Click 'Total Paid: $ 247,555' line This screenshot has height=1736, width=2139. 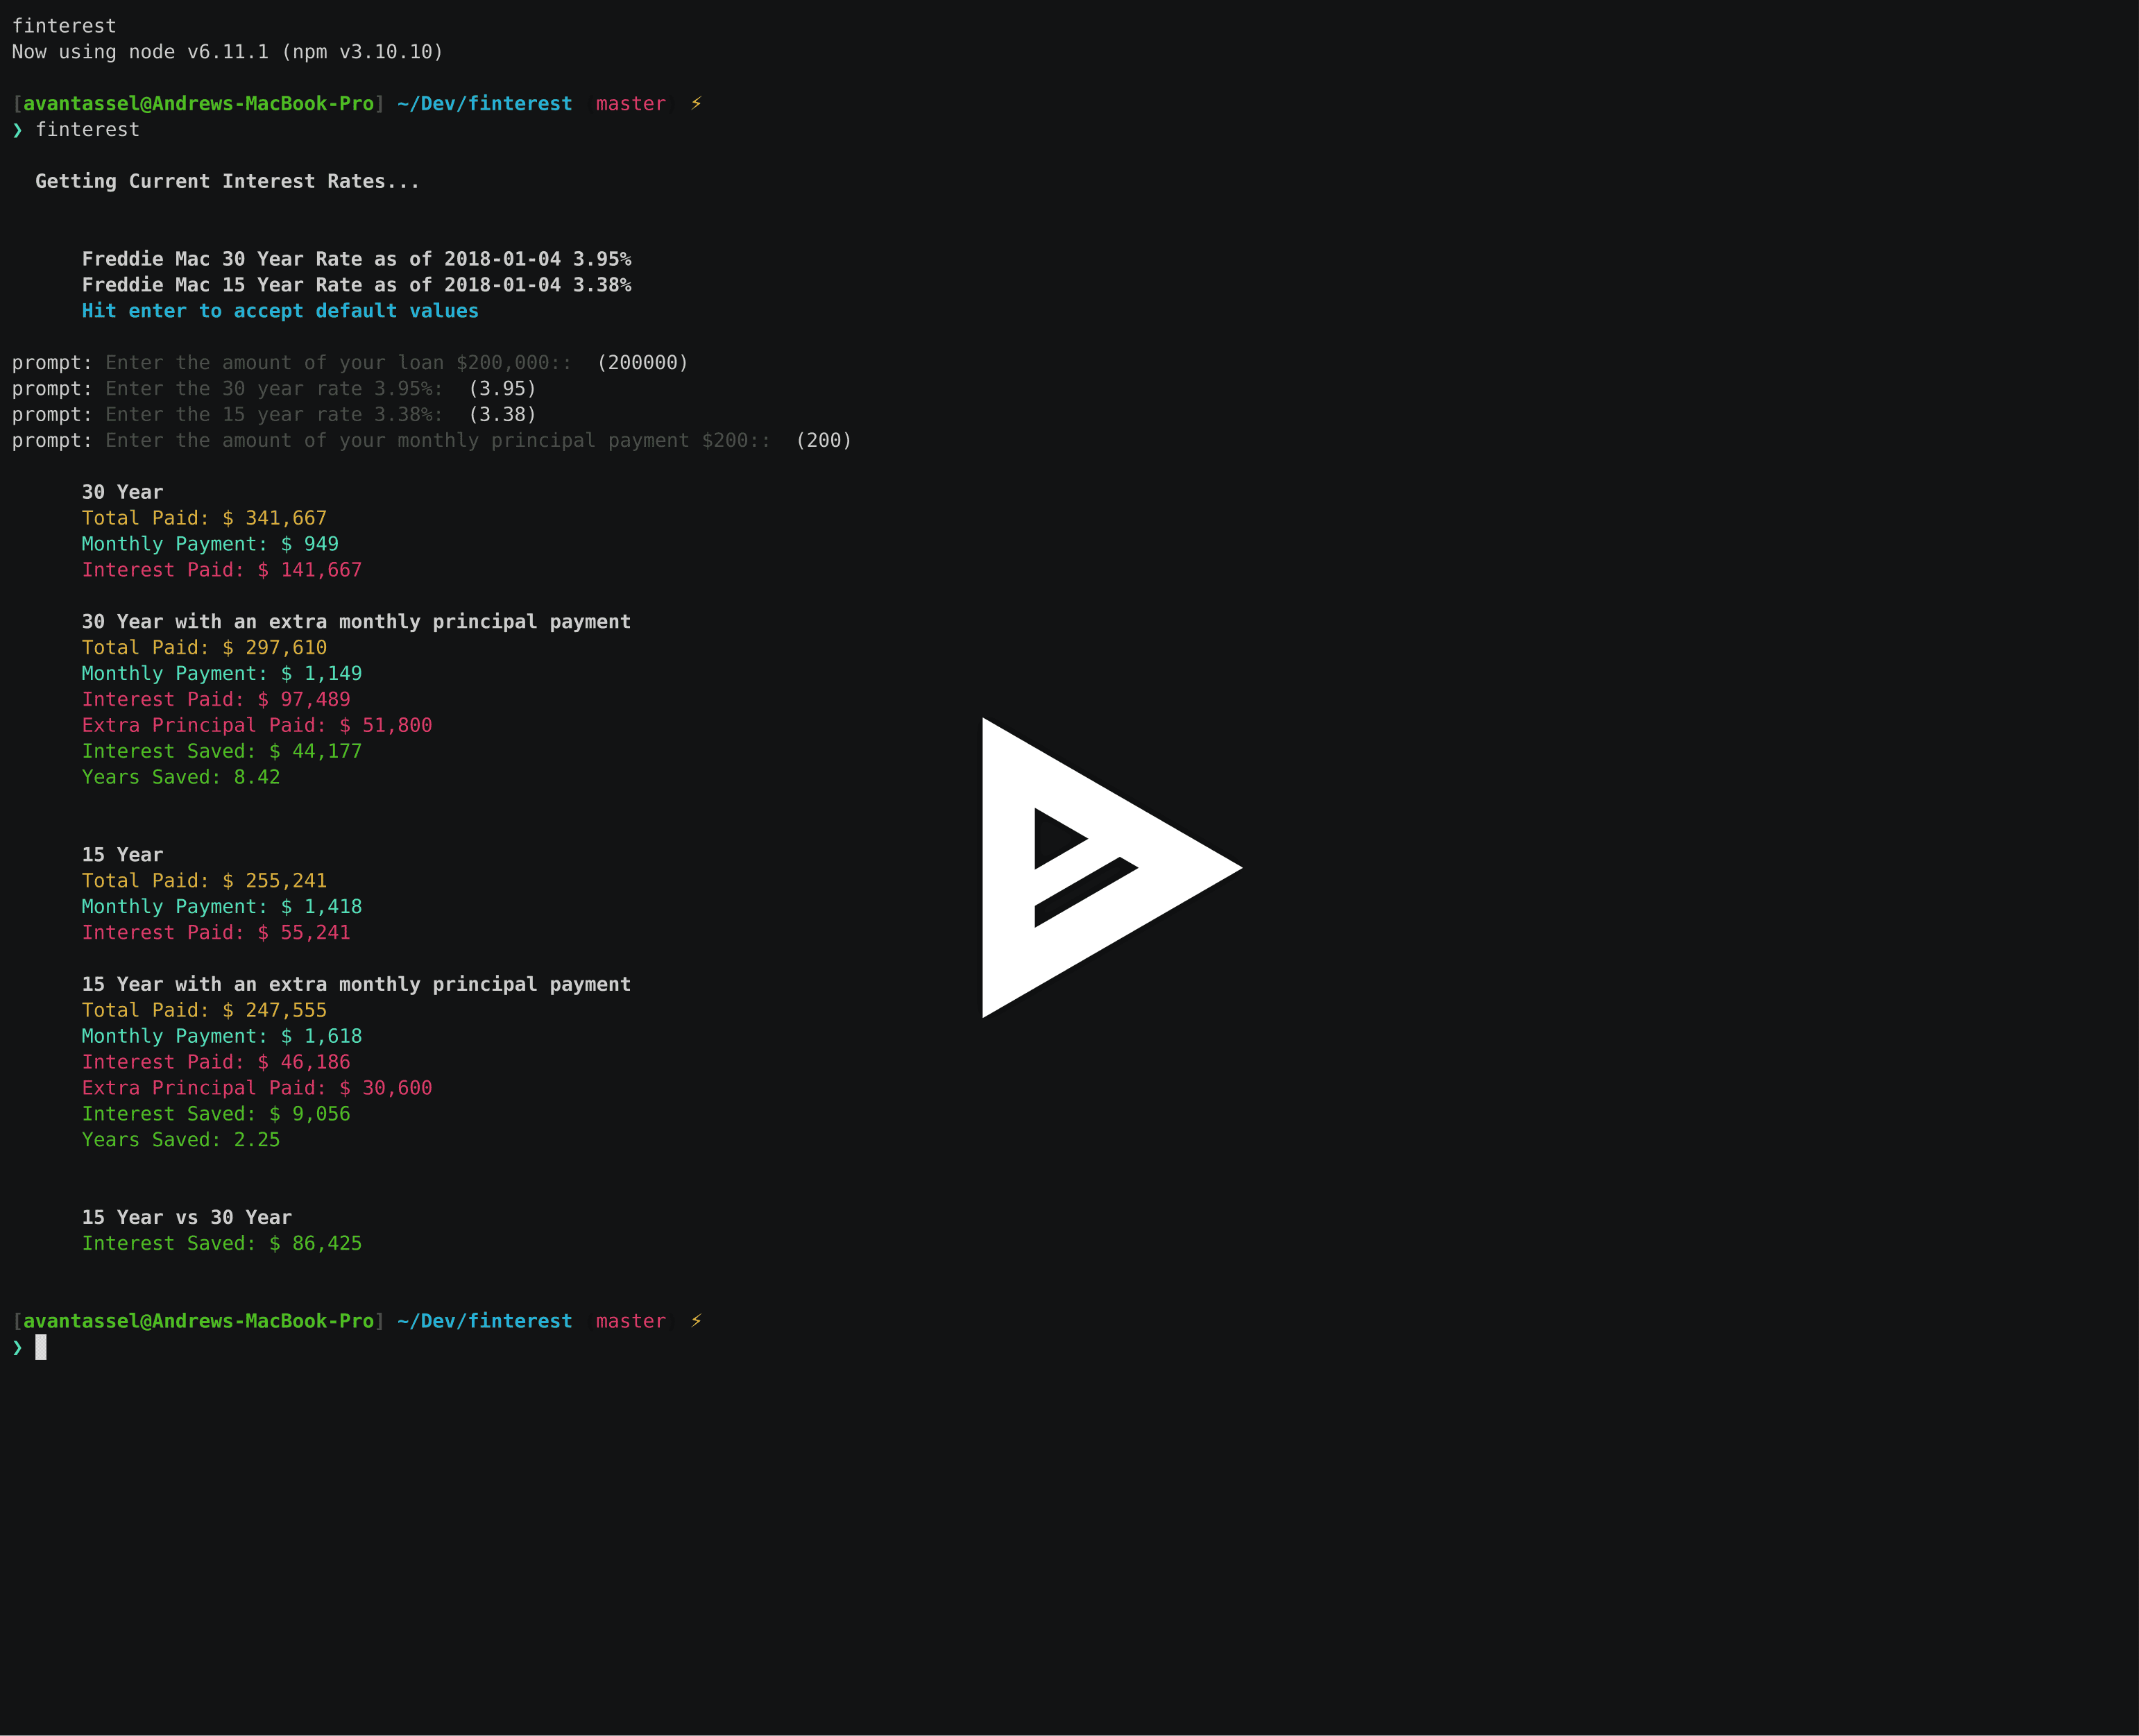tap(204, 1010)
